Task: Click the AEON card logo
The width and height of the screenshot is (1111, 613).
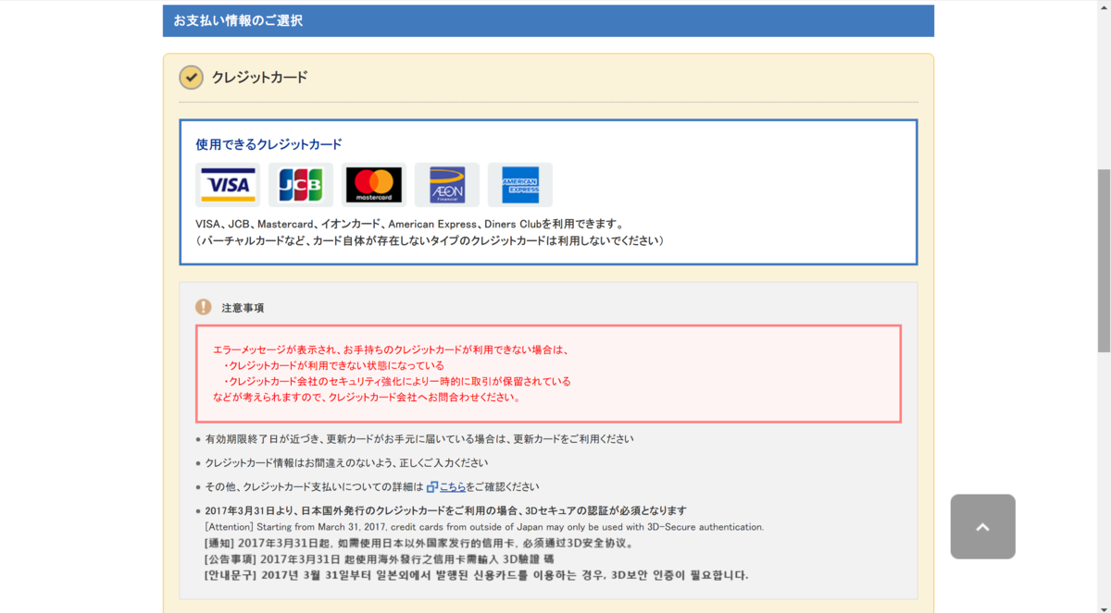Action: pos(447,185)
